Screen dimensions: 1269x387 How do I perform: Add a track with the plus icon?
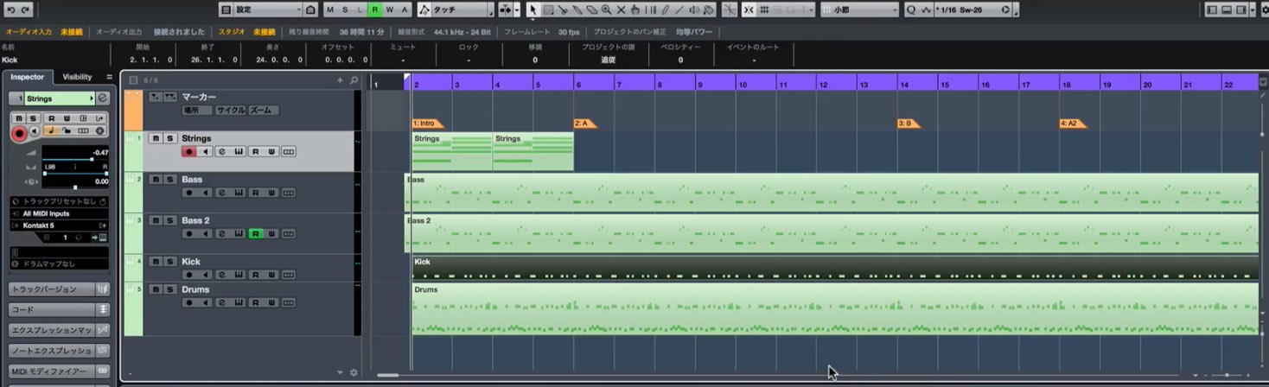[340, 80]
